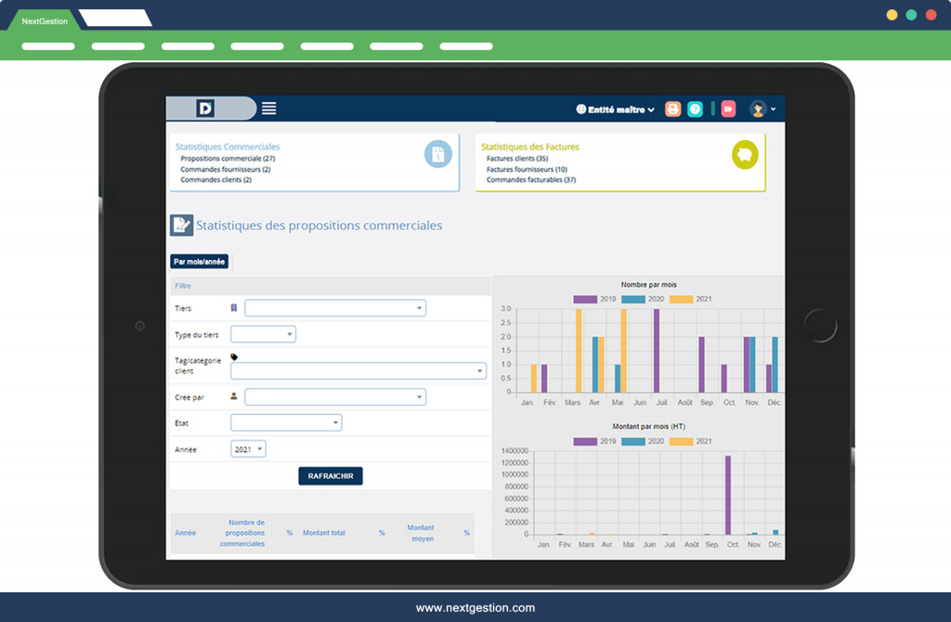Open Factures clients (35) link
Screen dimensions: 951x622
click(x=516, y=158)
